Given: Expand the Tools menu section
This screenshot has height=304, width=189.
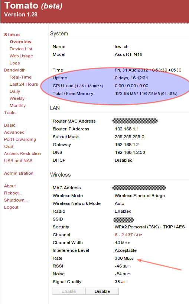Looking at the screenshot, I should click(10, 113).
